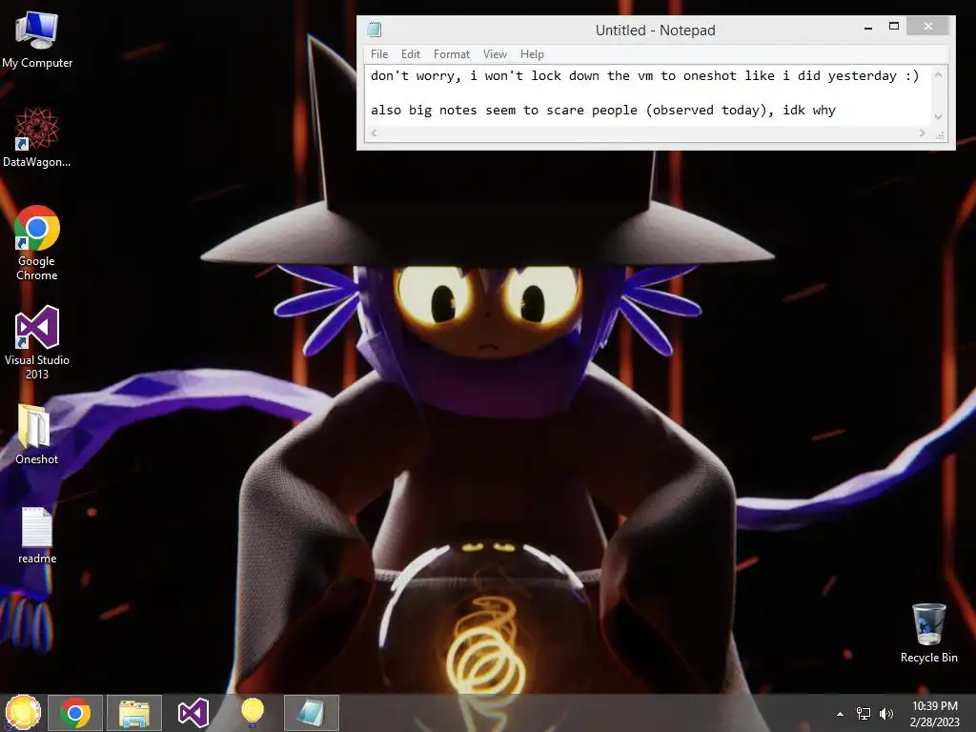Place cursor in the line "also big notes"
The image size is (976, 732).
tap(602, 111)
